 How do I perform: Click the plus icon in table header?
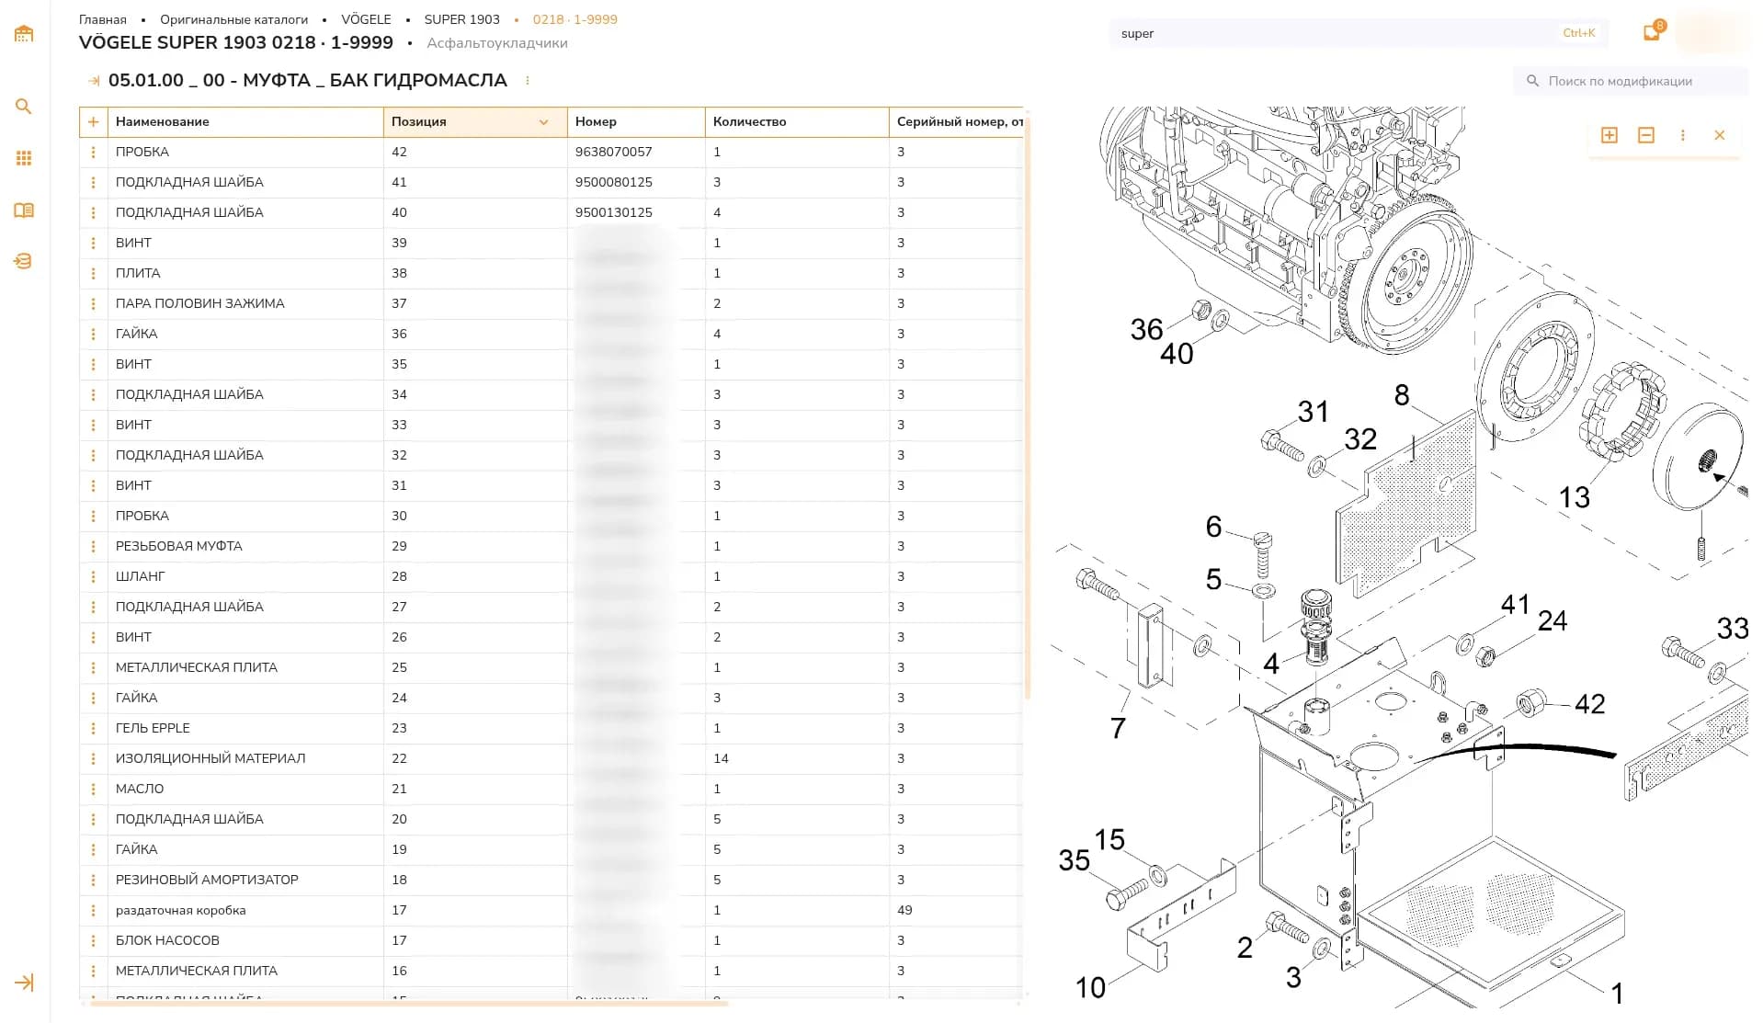[x=93, y=121]
